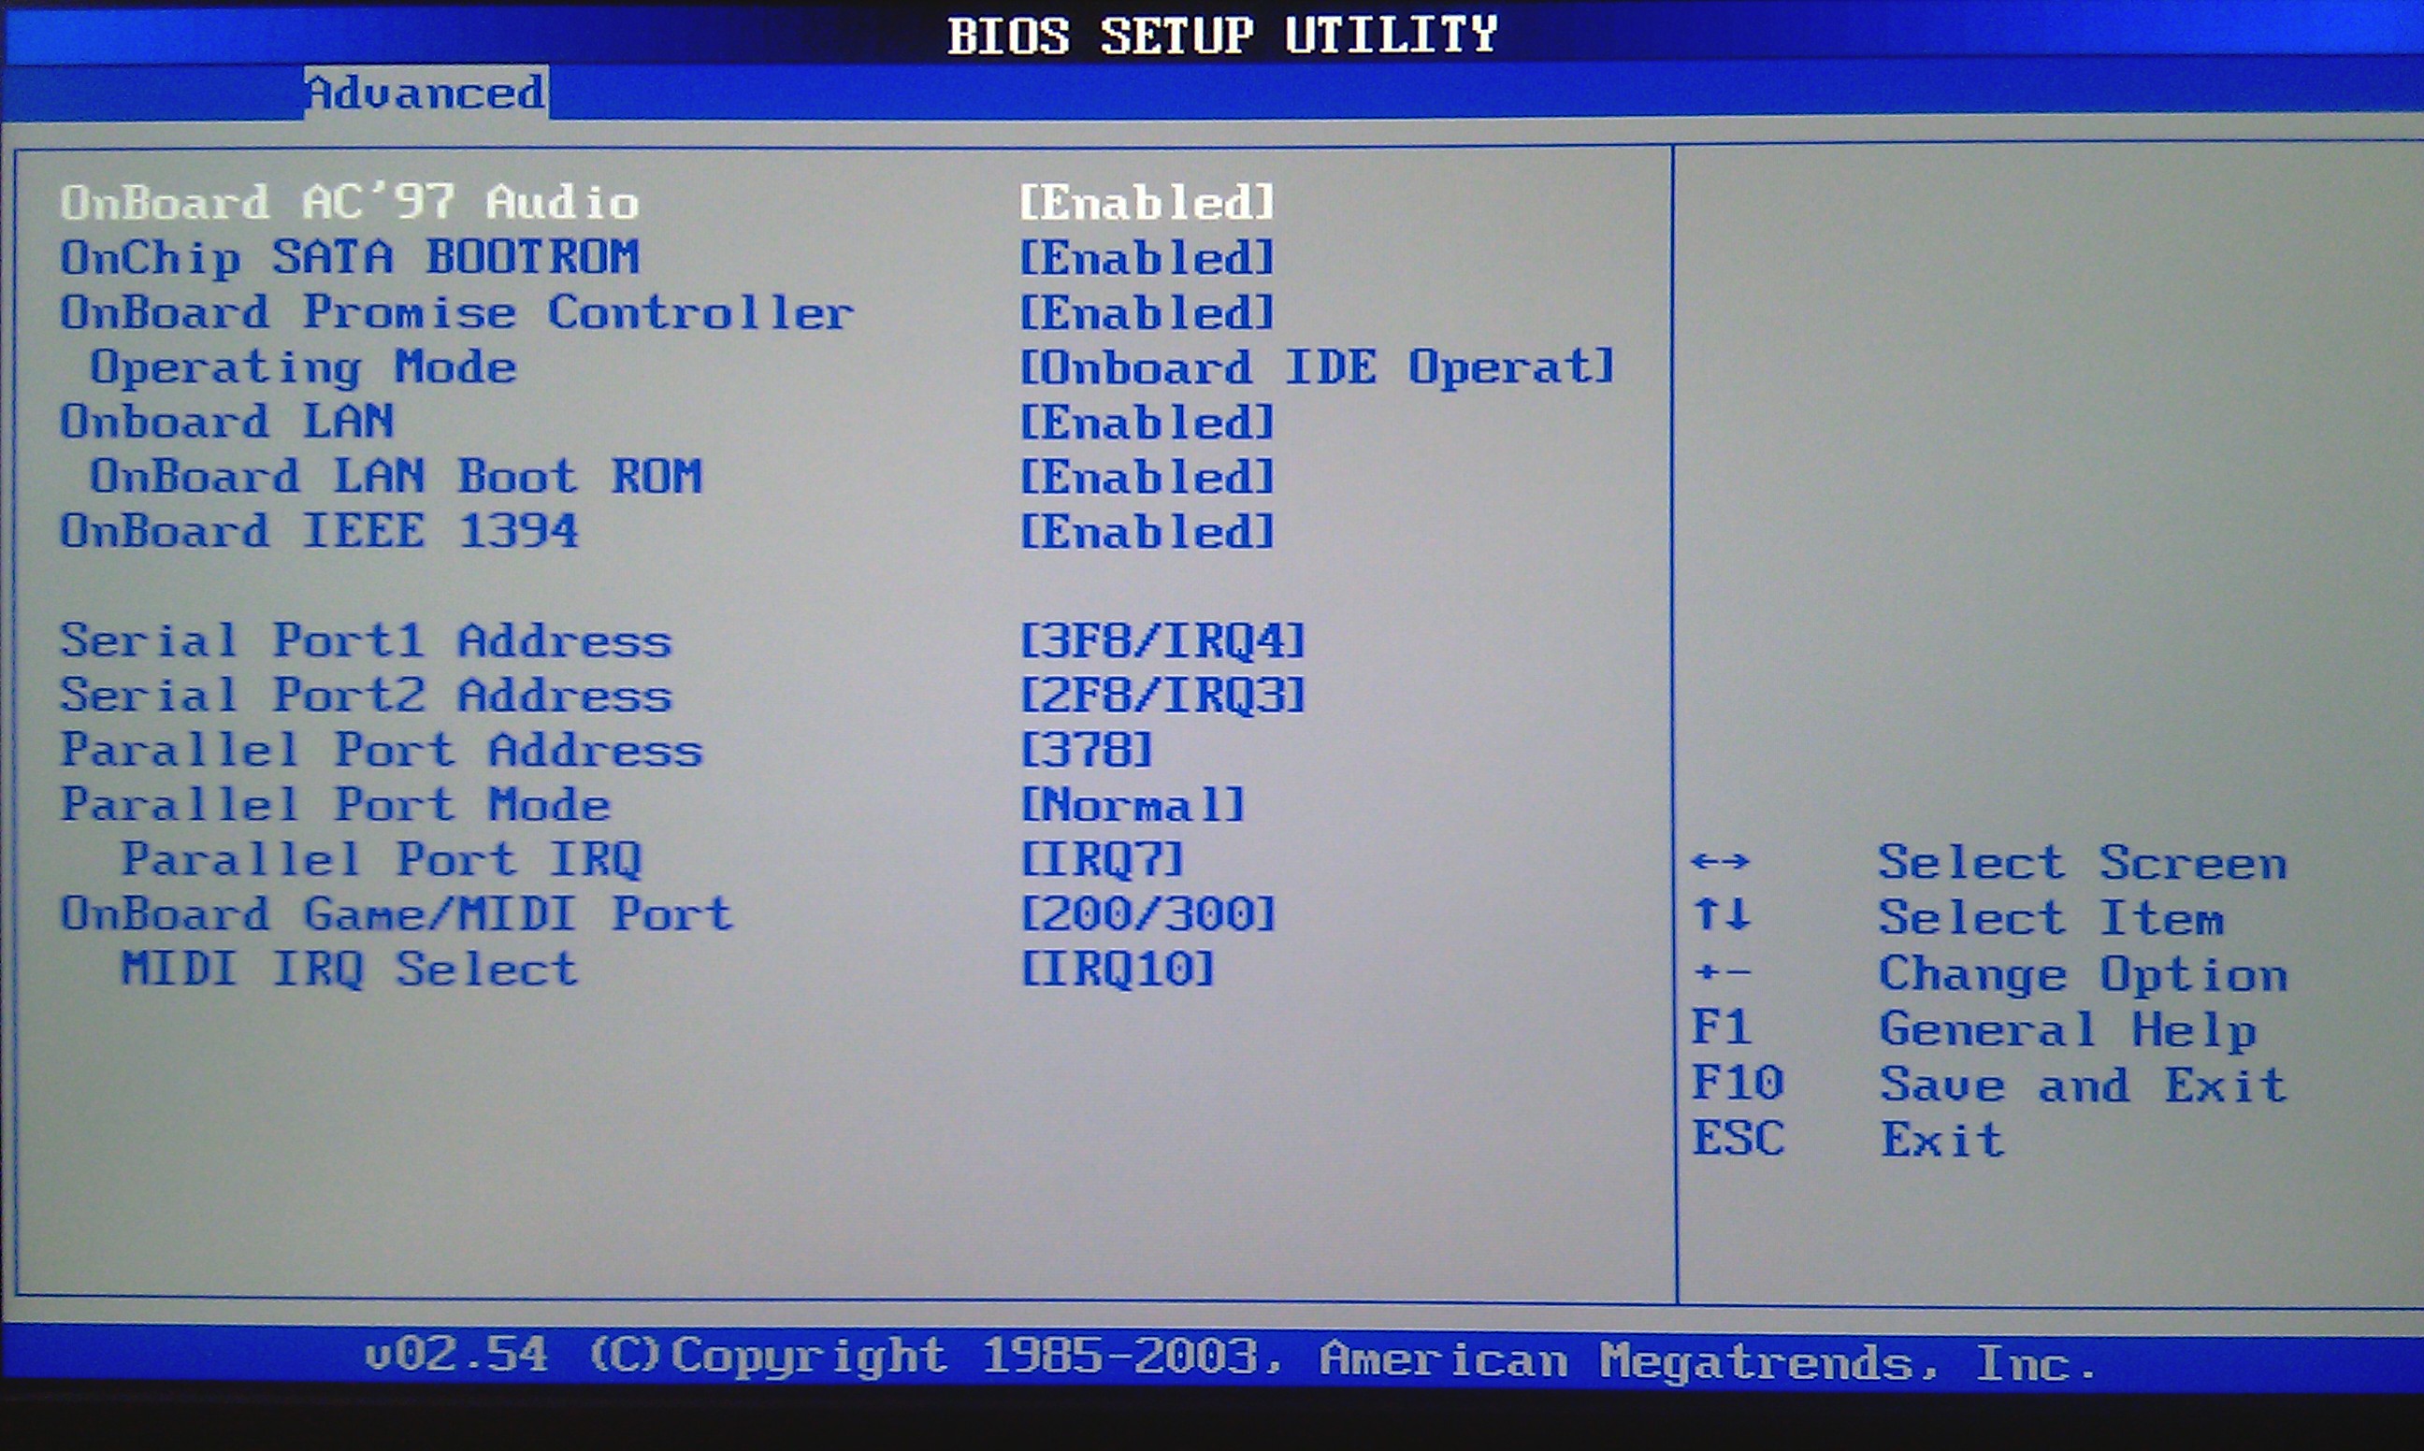Open Serial Port2 Address 2F8/IRQ3 option

click(x=1162, y=697)
